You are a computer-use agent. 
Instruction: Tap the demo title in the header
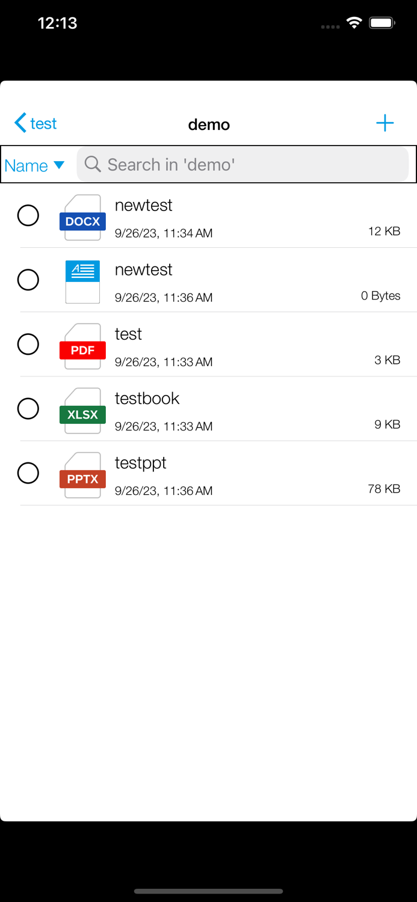tap(209, 124)
